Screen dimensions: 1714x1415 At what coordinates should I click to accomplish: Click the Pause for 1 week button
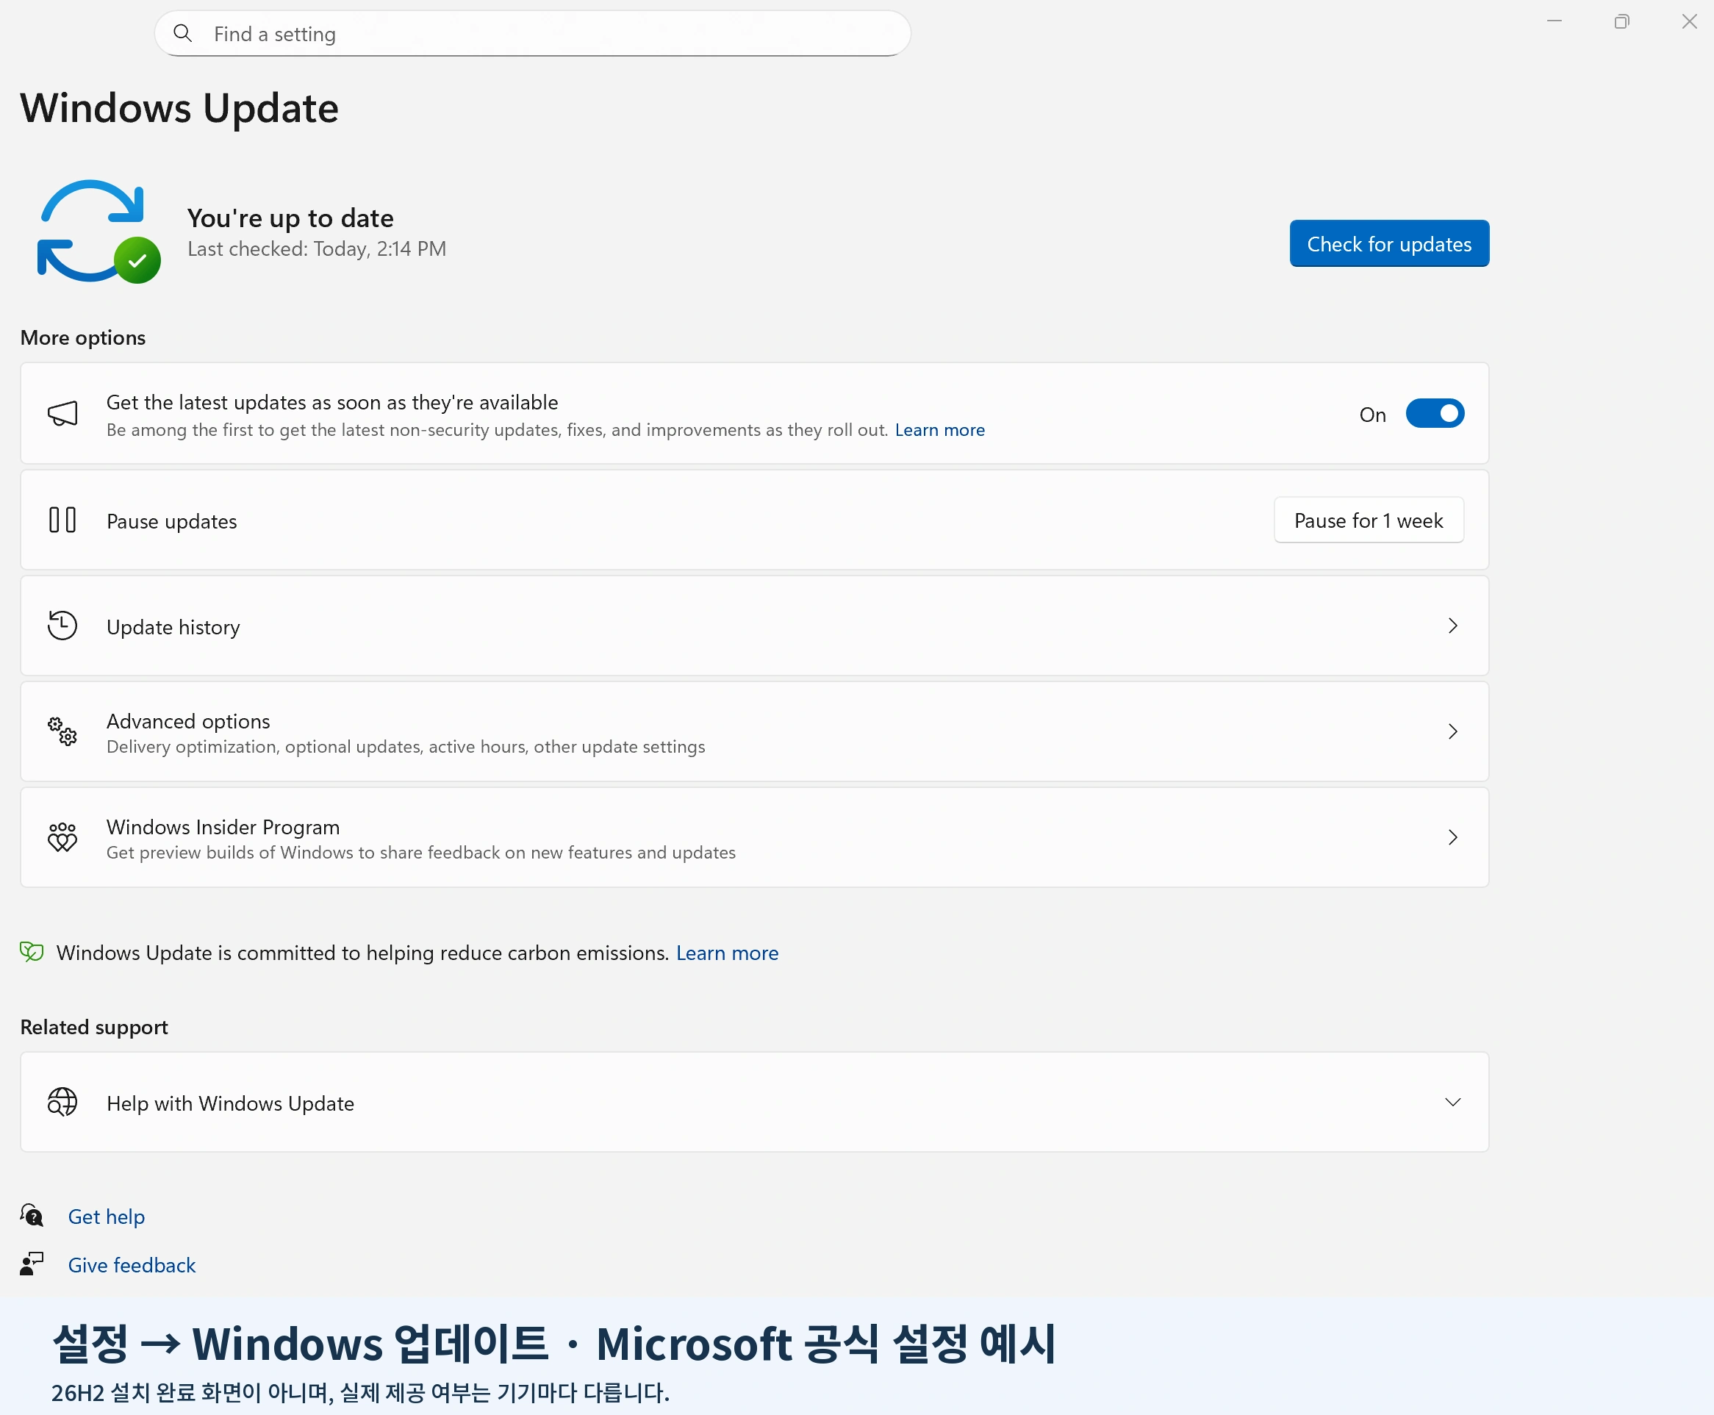[x=1369, y=520]
